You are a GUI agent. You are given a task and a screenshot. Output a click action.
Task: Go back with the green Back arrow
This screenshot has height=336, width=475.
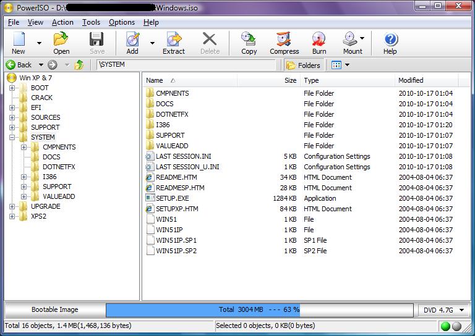[11, 65]
